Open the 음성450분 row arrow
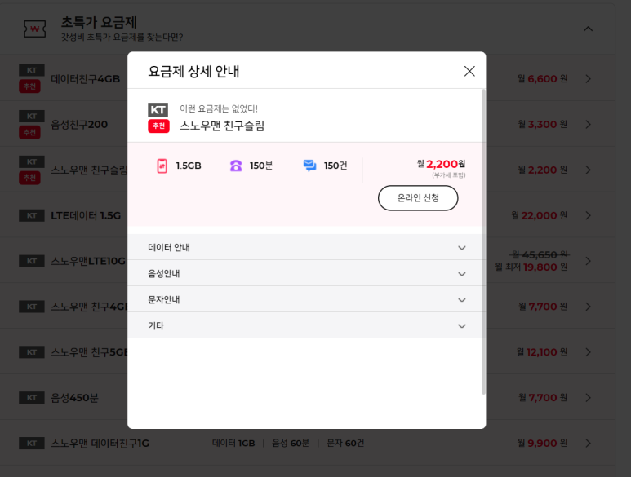The image size is (631, 477). coord(588,397)
